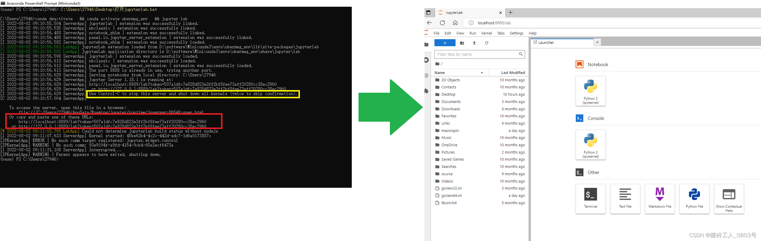761x241 pixels.
Task: Create a new Text File
Action: click(625, 199)
